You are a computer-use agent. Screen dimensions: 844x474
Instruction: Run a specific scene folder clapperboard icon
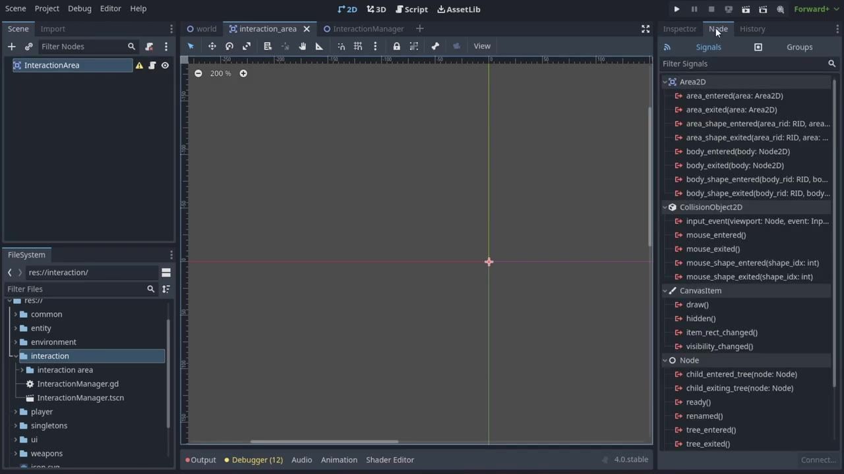[x=763, y=9]
